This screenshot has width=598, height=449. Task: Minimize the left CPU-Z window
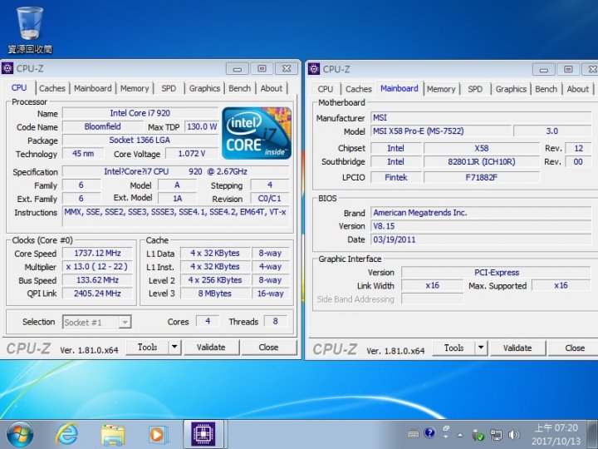238,69
